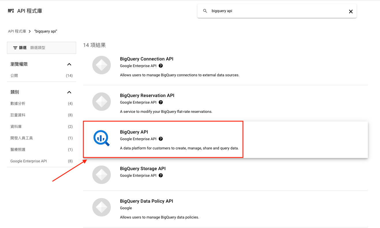Click the '14 項結果' results count text

click(x=94, y=45)
